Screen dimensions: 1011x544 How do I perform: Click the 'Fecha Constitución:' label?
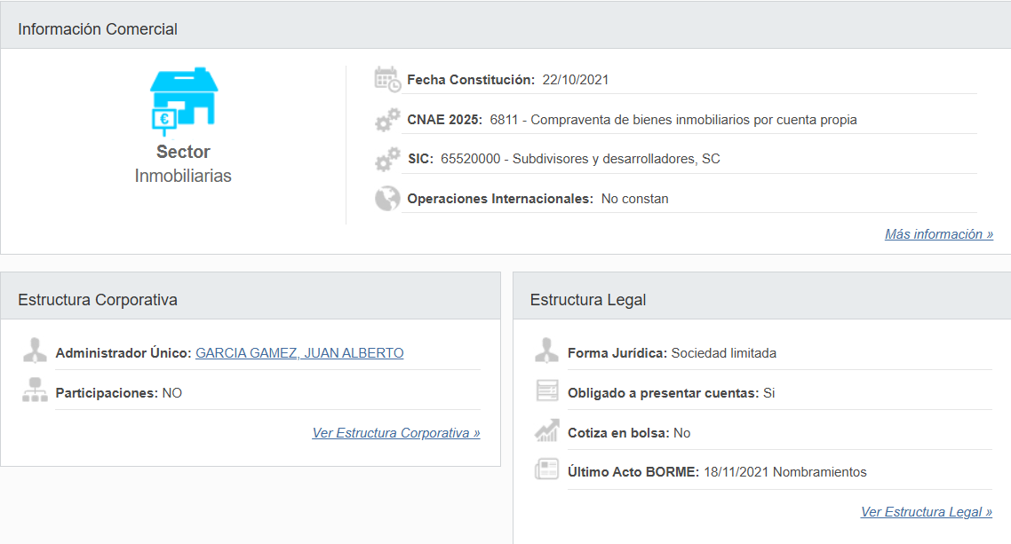click(x=471, y=80)
